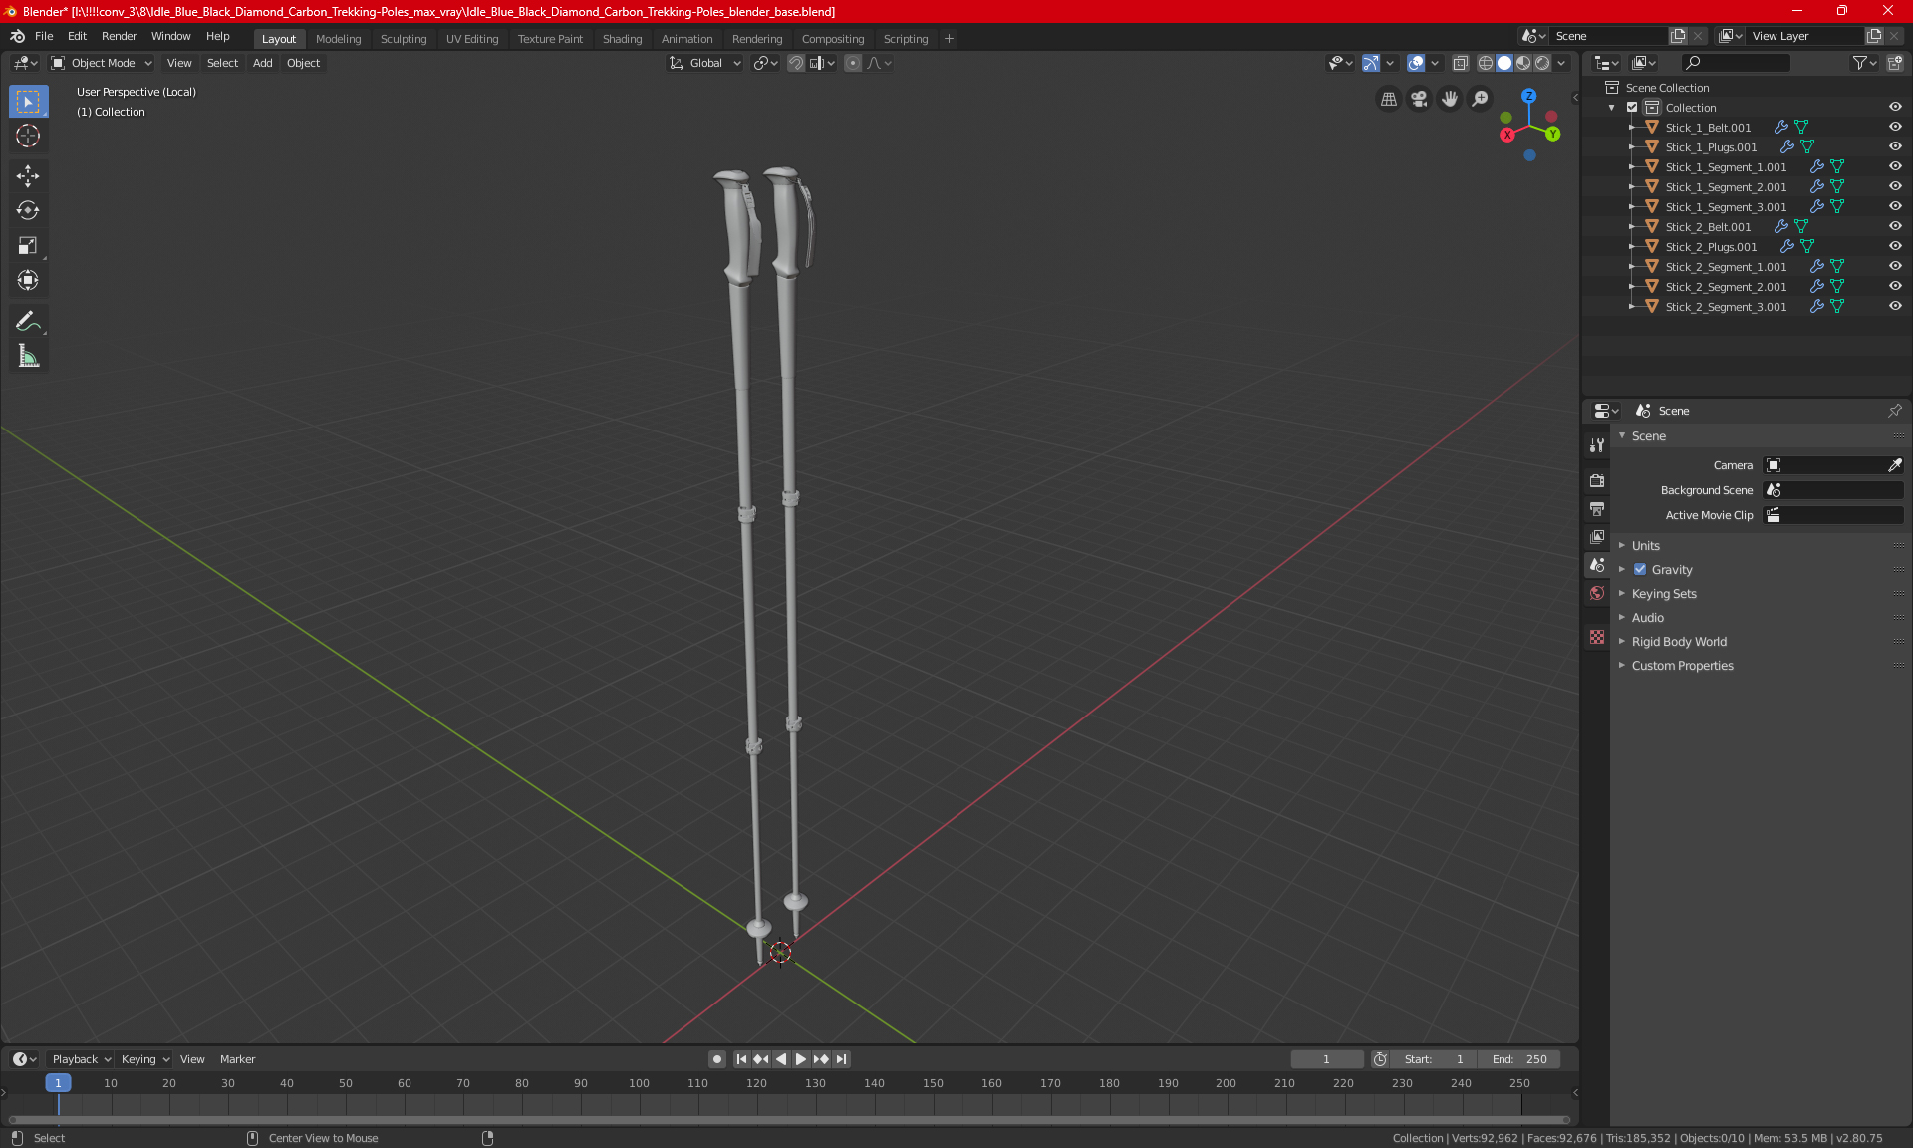Click the outliner search field
The image size is (1913, 1148).
click(x=1736, y=63)
